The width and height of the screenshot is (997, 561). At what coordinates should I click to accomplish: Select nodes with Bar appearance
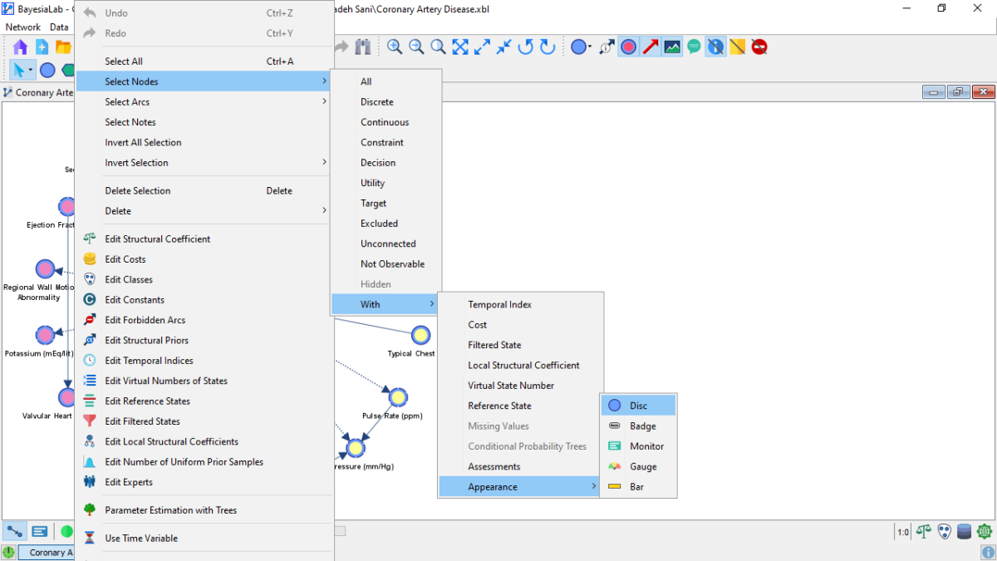[639, 487]
